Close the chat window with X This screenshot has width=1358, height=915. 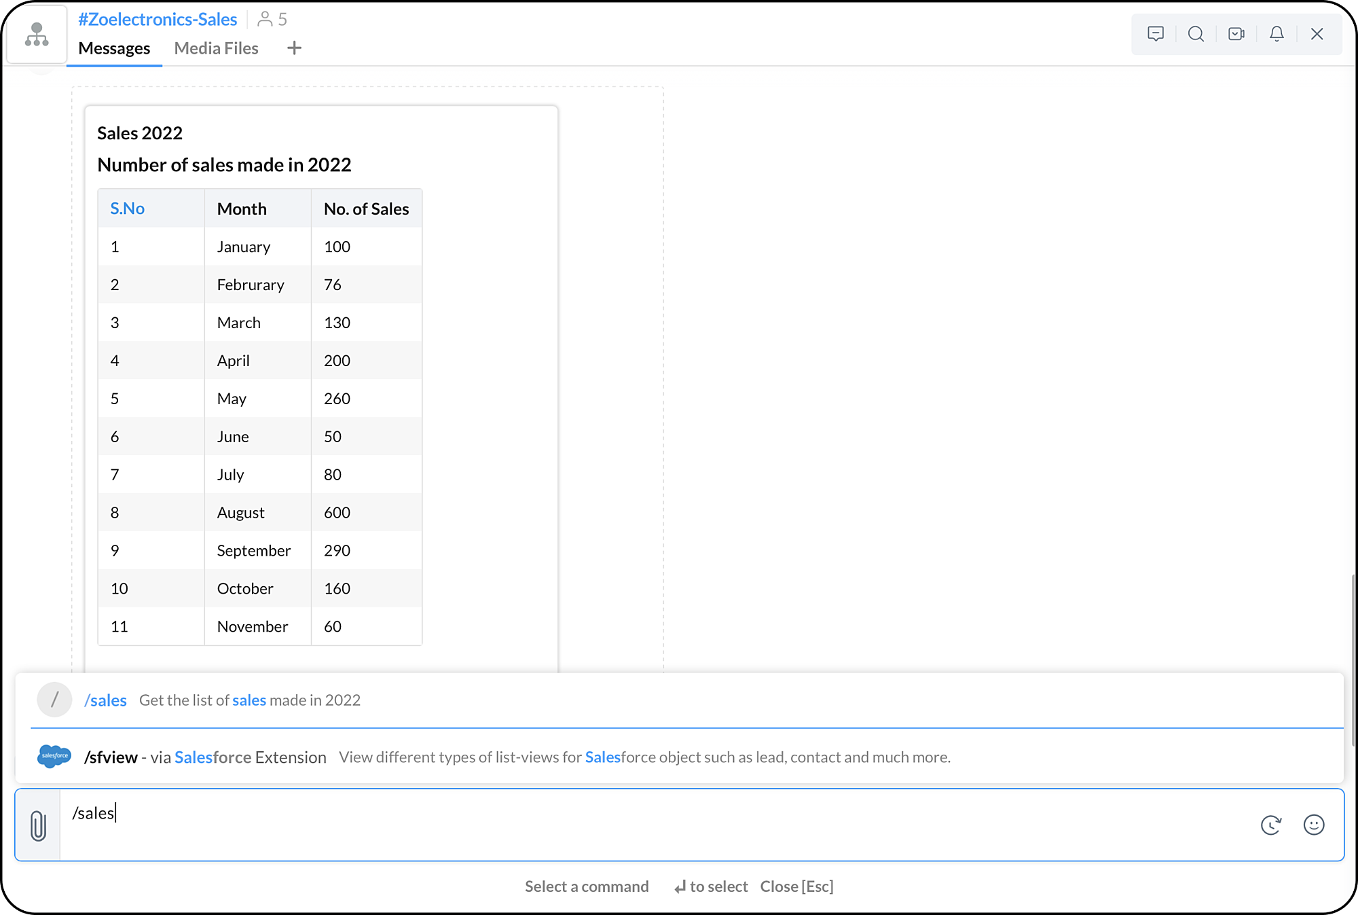point(1317,34)
